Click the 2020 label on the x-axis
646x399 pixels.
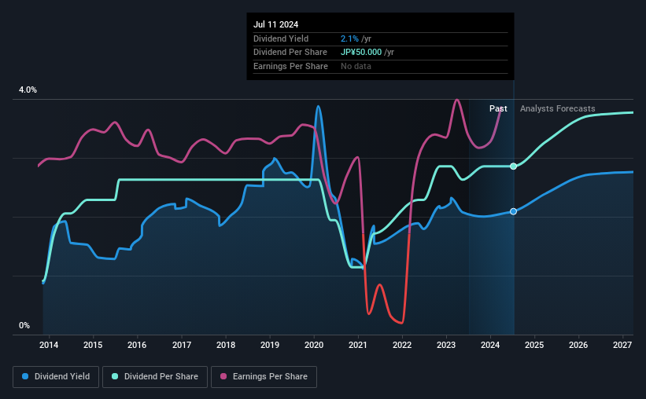[314, 345]
